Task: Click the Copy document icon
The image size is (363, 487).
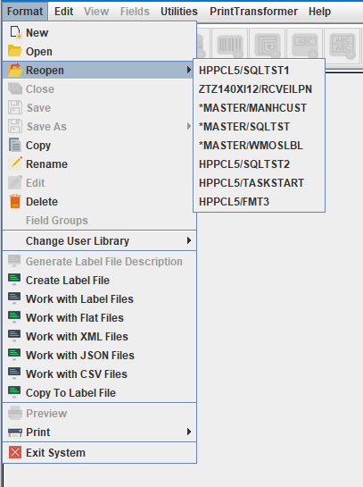Action: point(15,145)
